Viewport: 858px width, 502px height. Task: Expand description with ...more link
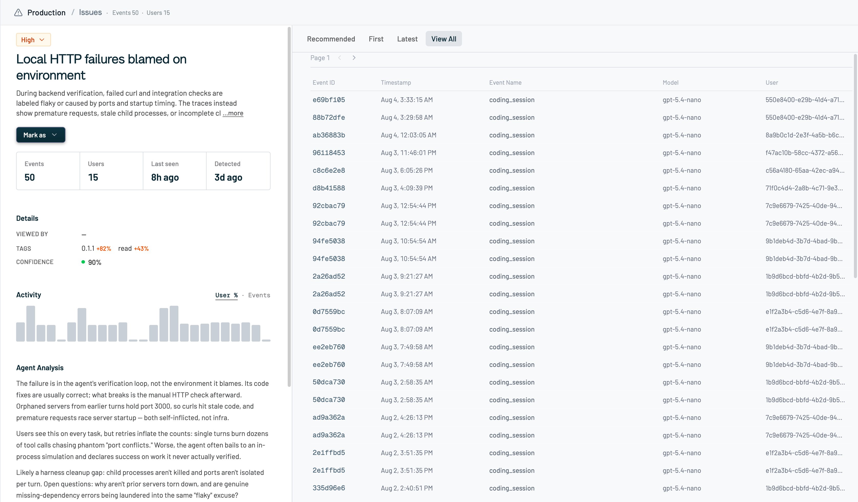pyautogui.click(x=233, y=113)
